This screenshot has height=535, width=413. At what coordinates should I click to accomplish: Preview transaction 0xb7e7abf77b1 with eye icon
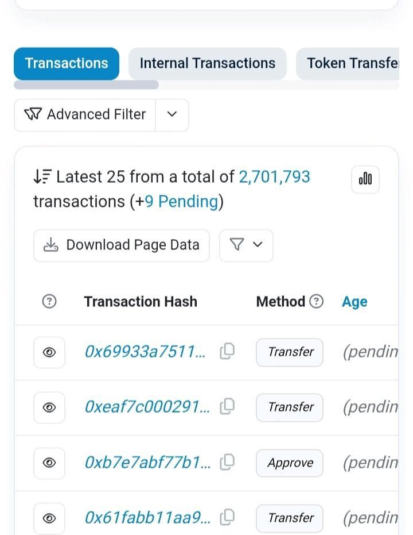pos(49,463)
